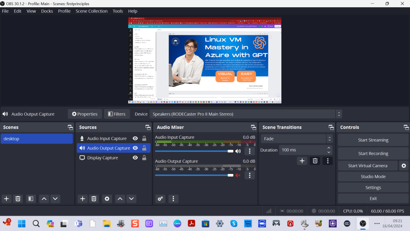Image resolution: width=410 pixels, height=231 pixels.
Task: Open Audio Output Capture mixer options dots
Action: coord(250,175)
